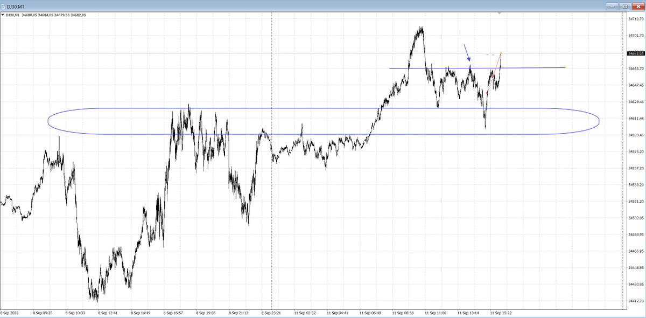Click price scale value 34557.20

point(636,168)
